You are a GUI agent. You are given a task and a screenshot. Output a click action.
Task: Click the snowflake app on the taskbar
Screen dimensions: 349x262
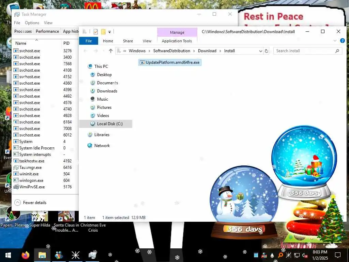75,255
